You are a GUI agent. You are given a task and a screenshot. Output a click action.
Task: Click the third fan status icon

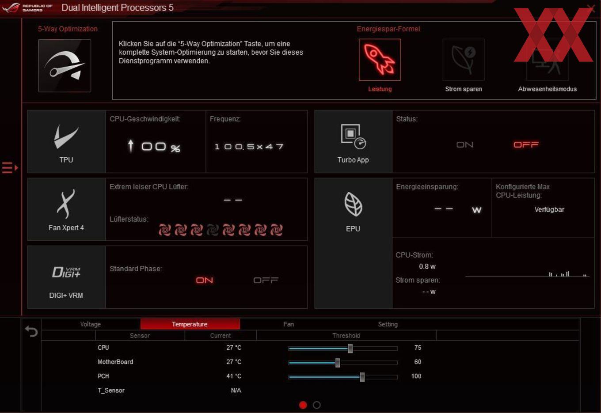point(197,230)
